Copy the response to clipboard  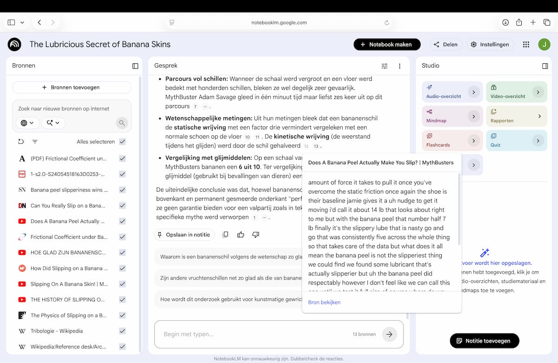click(226, 235)
